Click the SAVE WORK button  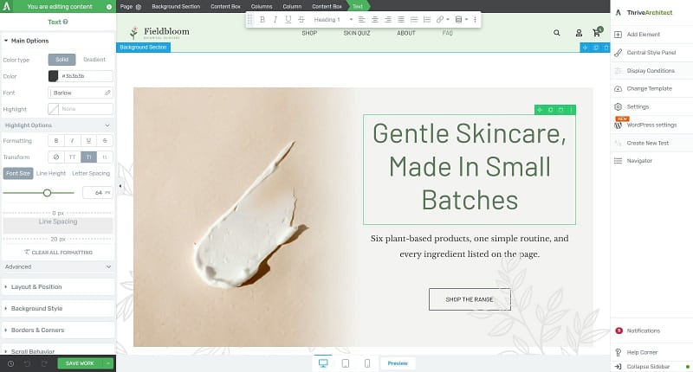tap(80, 363)
